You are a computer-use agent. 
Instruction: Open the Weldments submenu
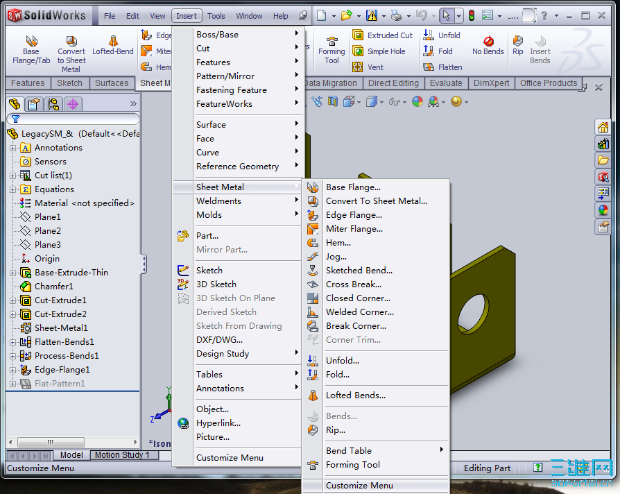tap(237, 201)
